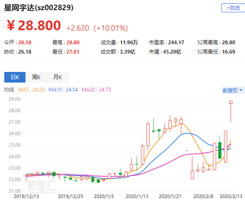Click the 2019/12/13 date axis label
245x200 pixels.
26,196
